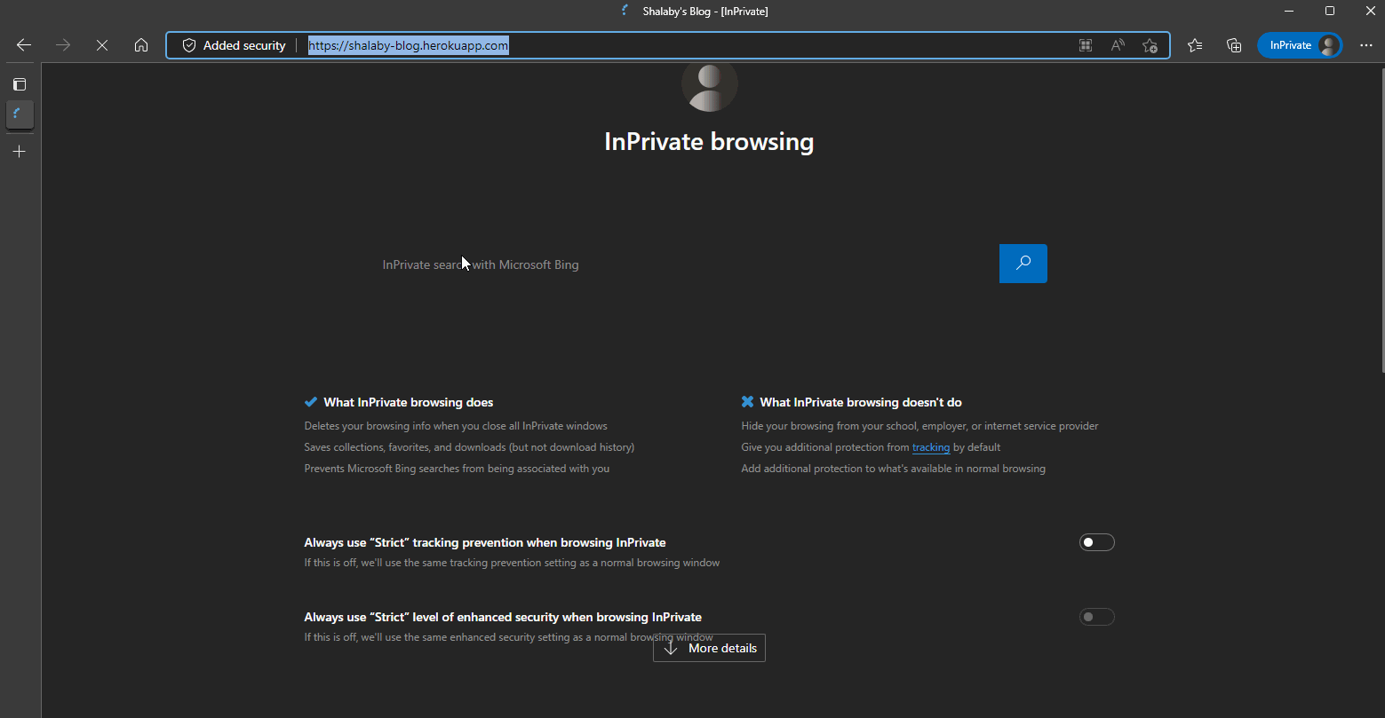Open the tab actions panel icon
This screenshot has height=718, width=1385.
pos(19,83)
